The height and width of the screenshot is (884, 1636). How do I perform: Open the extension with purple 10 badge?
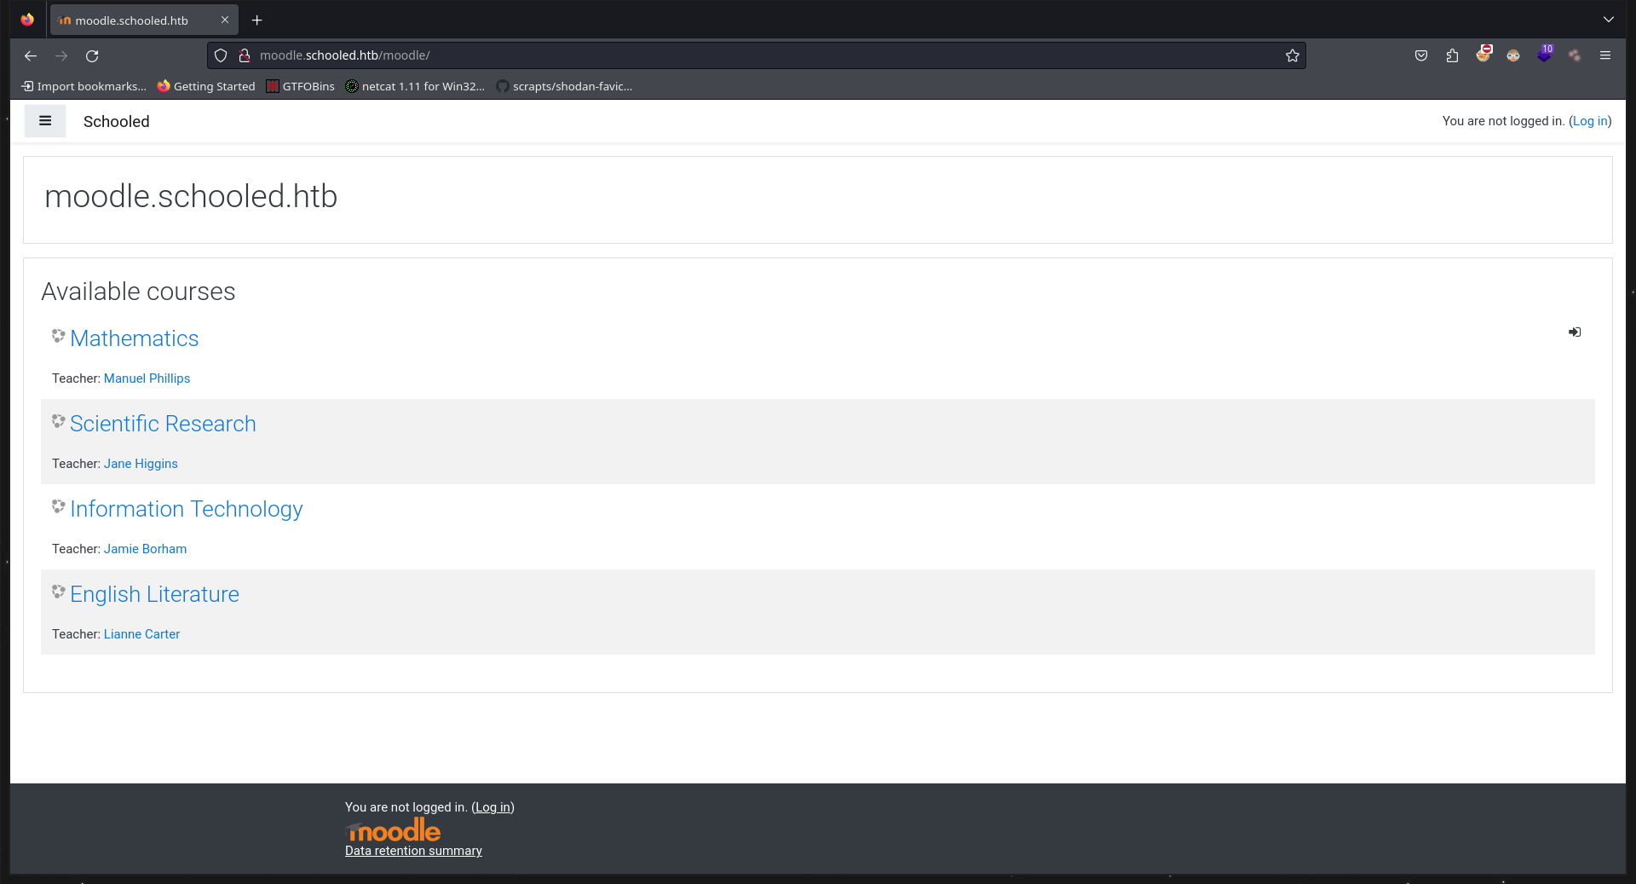tap(1545, 55)
